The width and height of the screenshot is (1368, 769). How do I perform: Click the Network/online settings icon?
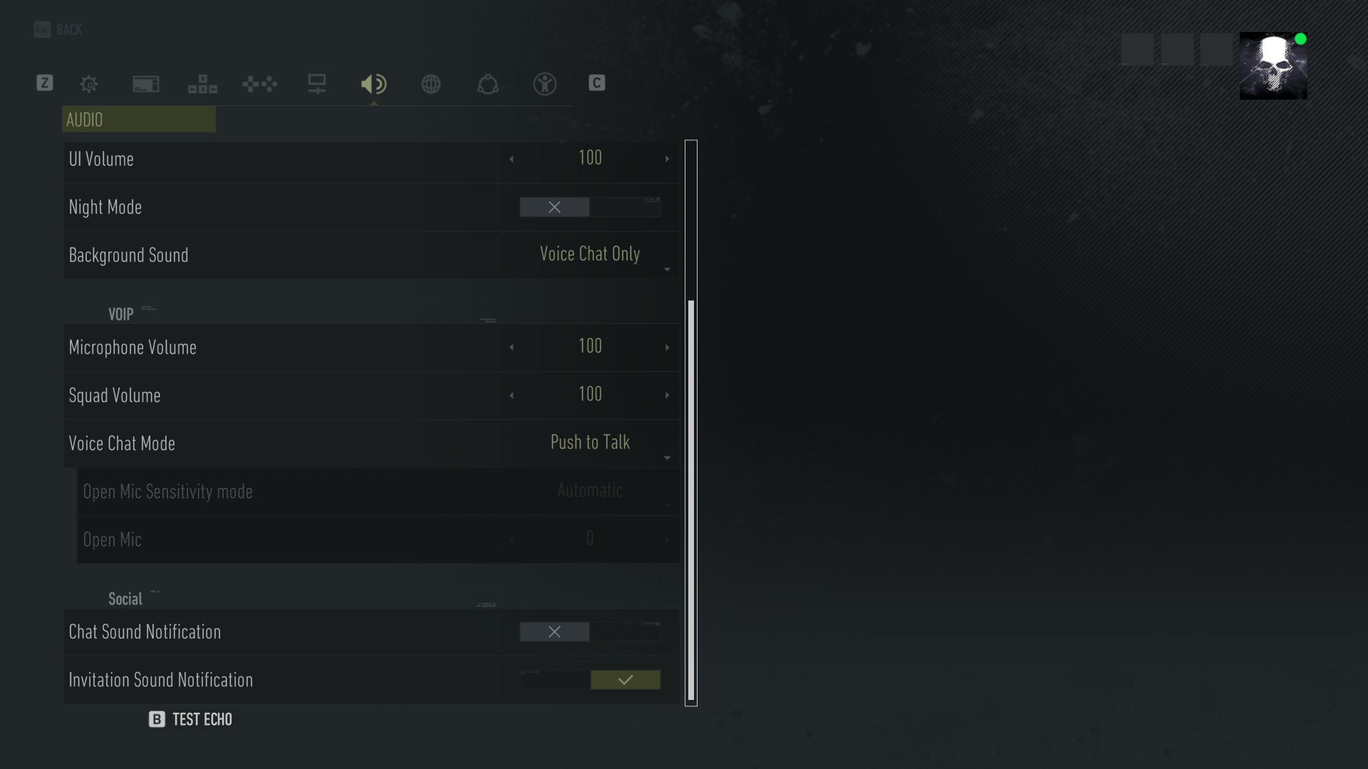tap(431, 83)
